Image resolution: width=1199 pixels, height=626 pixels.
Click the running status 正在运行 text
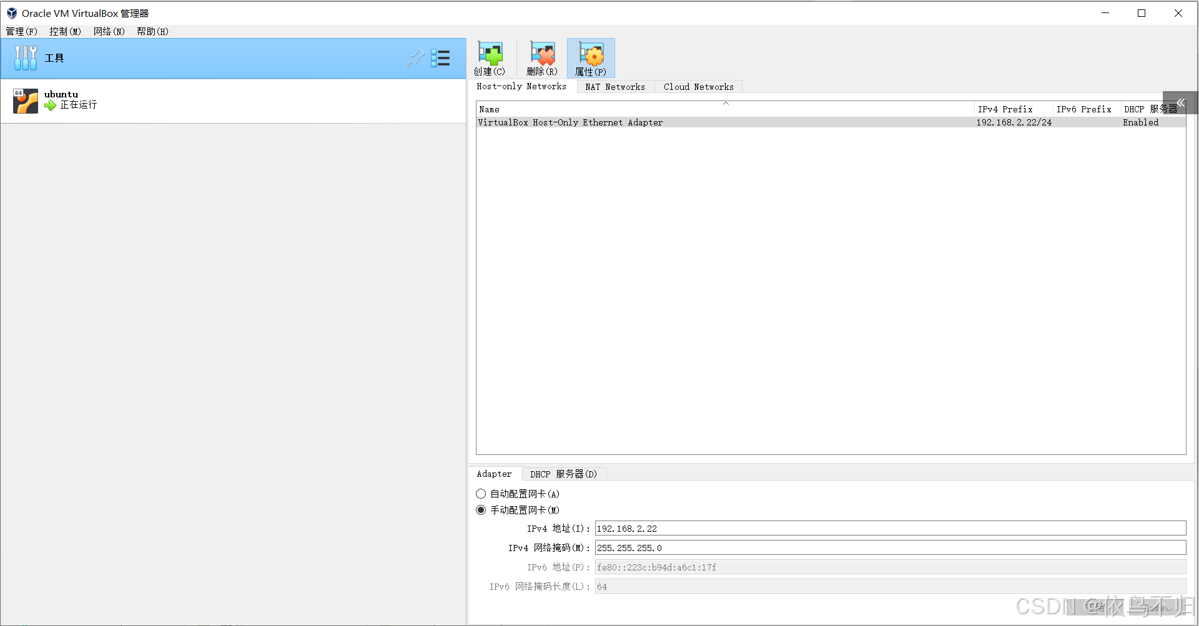click(79, 105)
